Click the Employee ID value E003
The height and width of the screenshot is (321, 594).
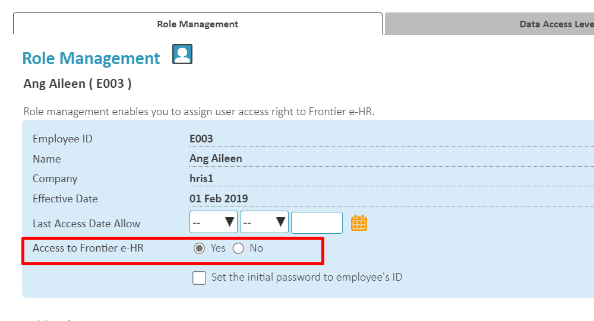(201, 139)
